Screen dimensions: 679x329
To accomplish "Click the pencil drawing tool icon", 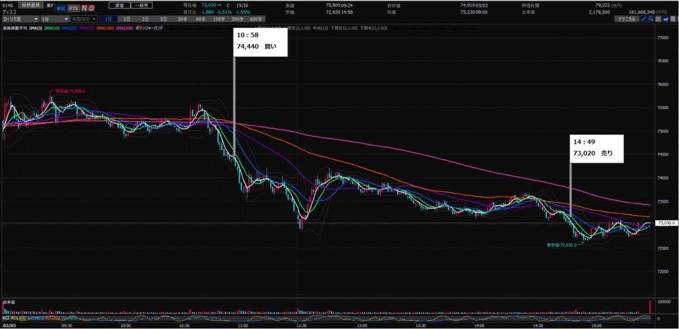I will coord(645,21).
